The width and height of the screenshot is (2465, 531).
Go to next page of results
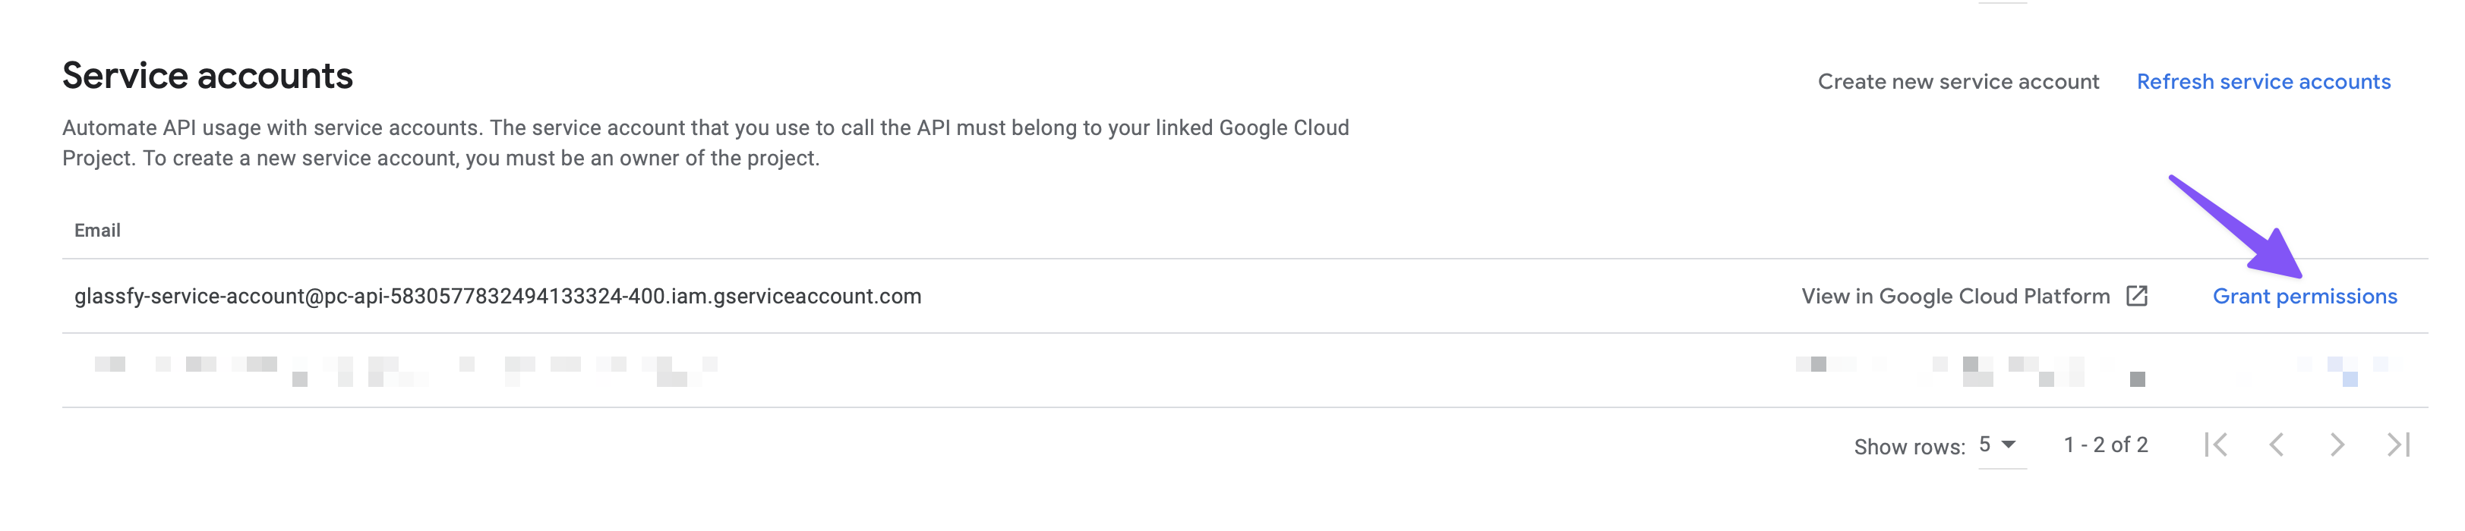coord(2337,445)
